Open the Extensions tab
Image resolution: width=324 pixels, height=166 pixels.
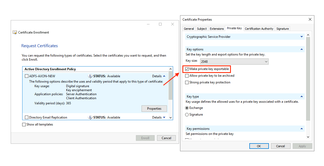pos(217,28)
